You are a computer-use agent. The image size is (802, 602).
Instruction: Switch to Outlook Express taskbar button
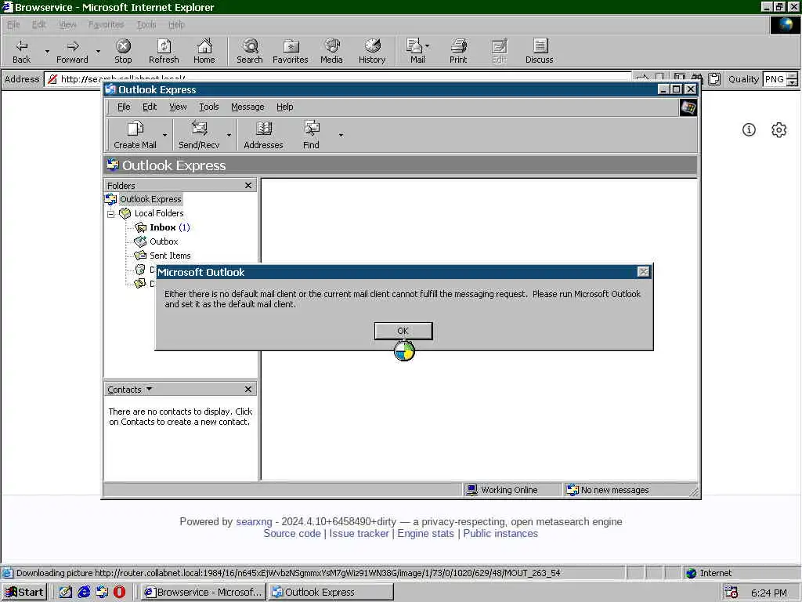point(331,593)
